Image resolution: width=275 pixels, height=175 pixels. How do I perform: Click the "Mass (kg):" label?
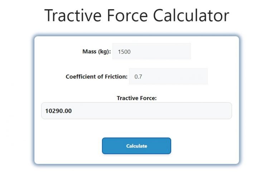(97, 52)
